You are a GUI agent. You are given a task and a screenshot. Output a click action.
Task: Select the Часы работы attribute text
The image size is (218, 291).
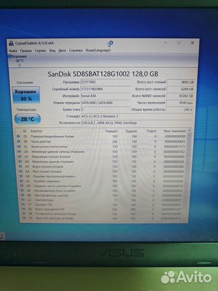[41, 142]
